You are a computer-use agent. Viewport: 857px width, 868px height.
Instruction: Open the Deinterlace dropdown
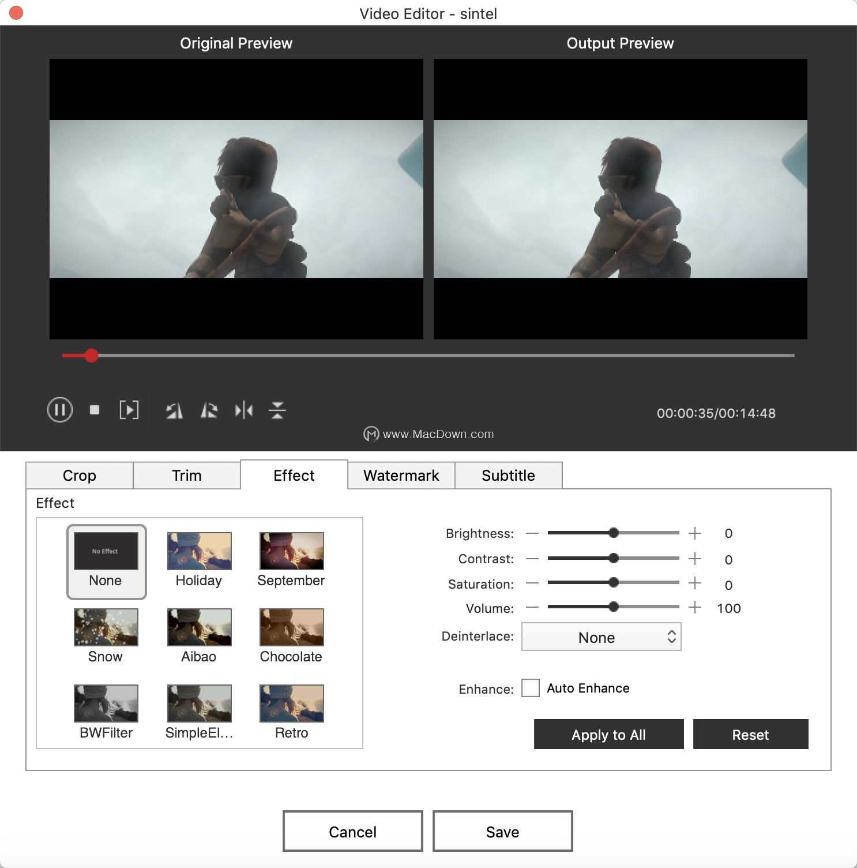pos(602,637)
